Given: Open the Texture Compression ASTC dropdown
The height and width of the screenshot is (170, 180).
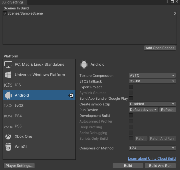Looking at the screenshot, I should click(152, 76).
